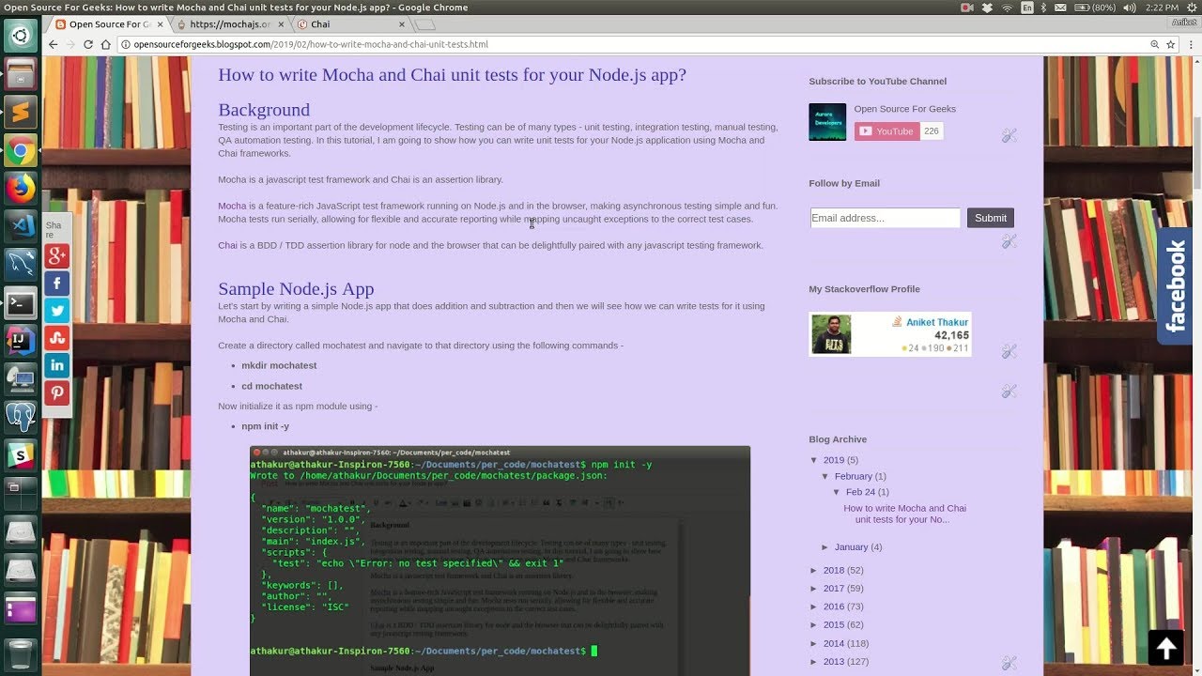Open Ubuntu Dash launcher
Screen dimensions: 1202x676
(x=21, y=37)
